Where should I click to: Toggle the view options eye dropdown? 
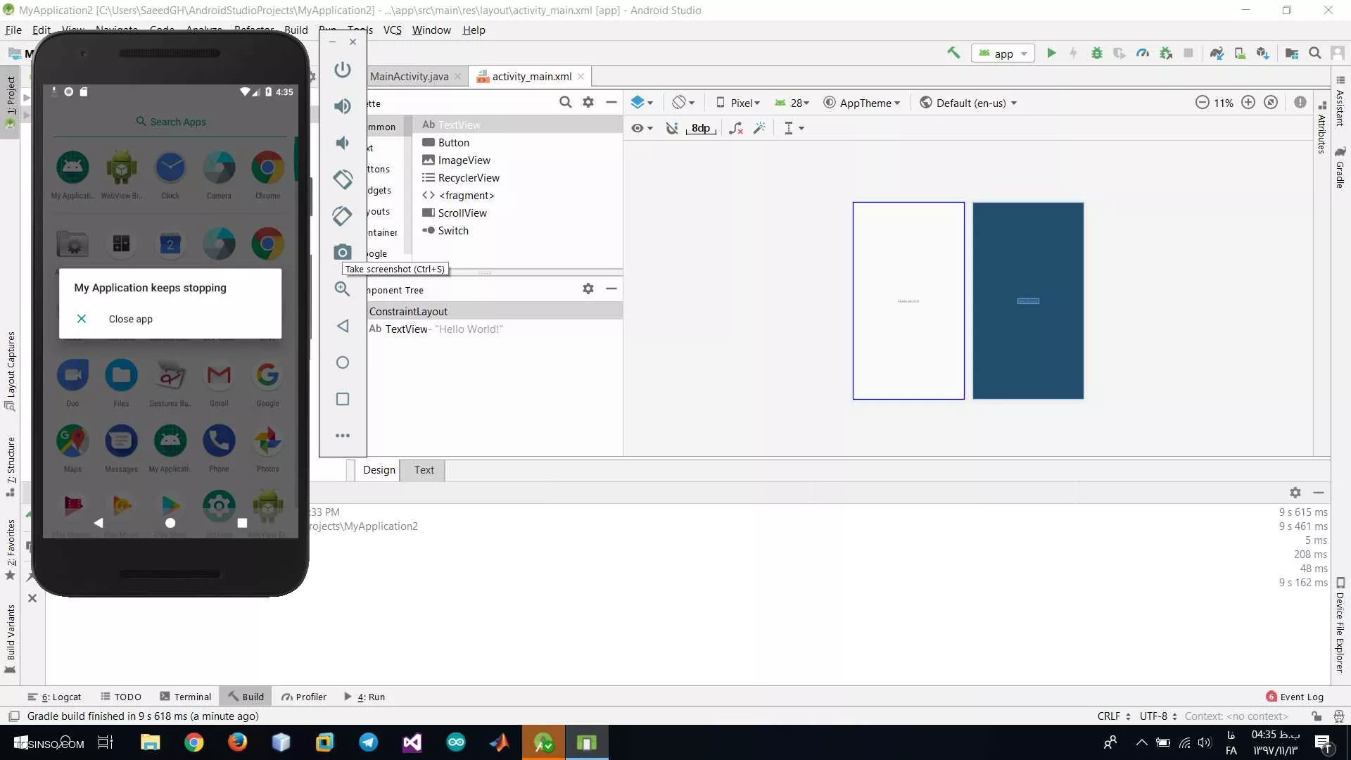(x=642, y=128)
